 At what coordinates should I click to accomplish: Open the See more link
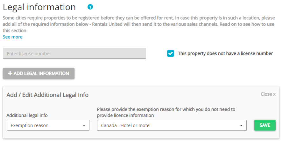(x=13, y=37)
